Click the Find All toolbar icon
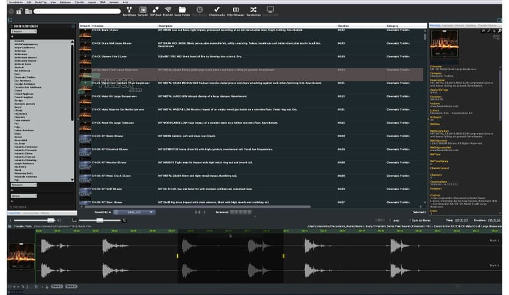 [x=168, y=11]
